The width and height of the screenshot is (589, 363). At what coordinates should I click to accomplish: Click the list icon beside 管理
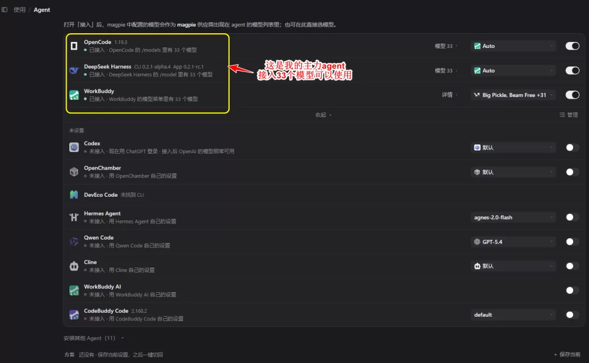point(562,115)
